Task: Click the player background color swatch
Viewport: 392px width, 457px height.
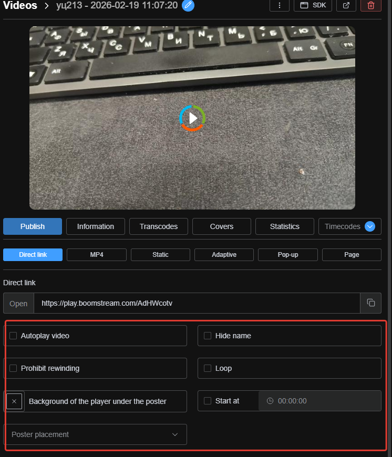Action: pyautogui.click(x=14, y=401)
